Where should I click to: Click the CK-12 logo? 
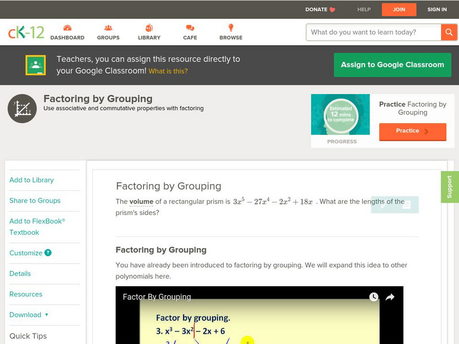26,33
